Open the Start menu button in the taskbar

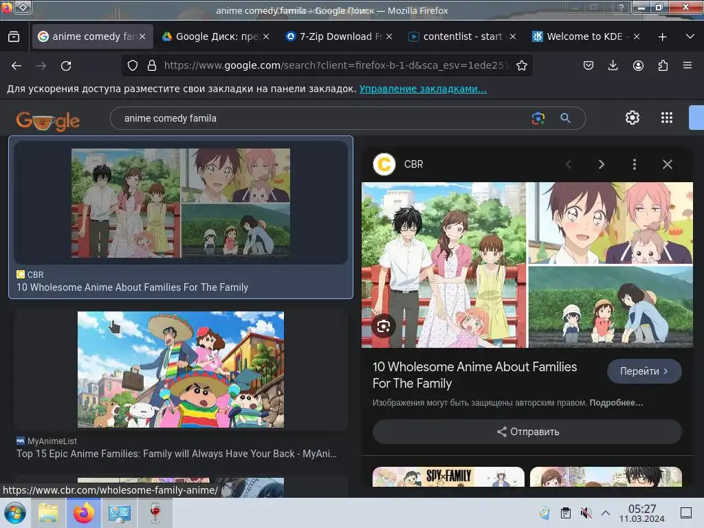15,513
